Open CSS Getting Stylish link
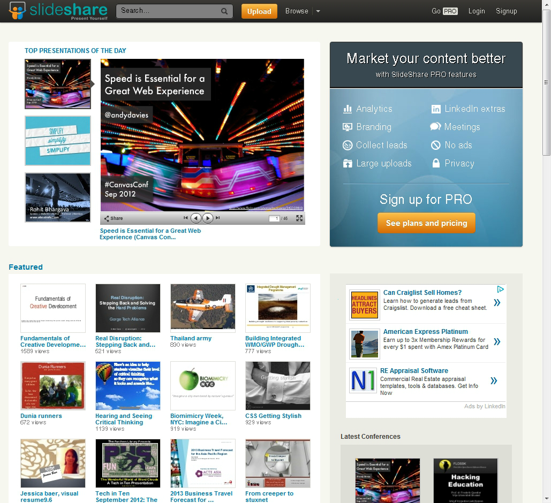This screenshot has width=551, height=503. click(274, 416)
